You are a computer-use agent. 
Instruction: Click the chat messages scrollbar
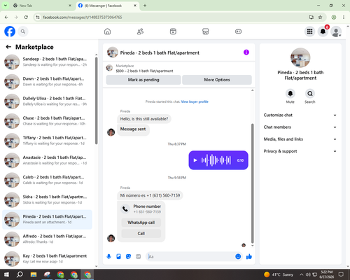[x=252, y=183]
